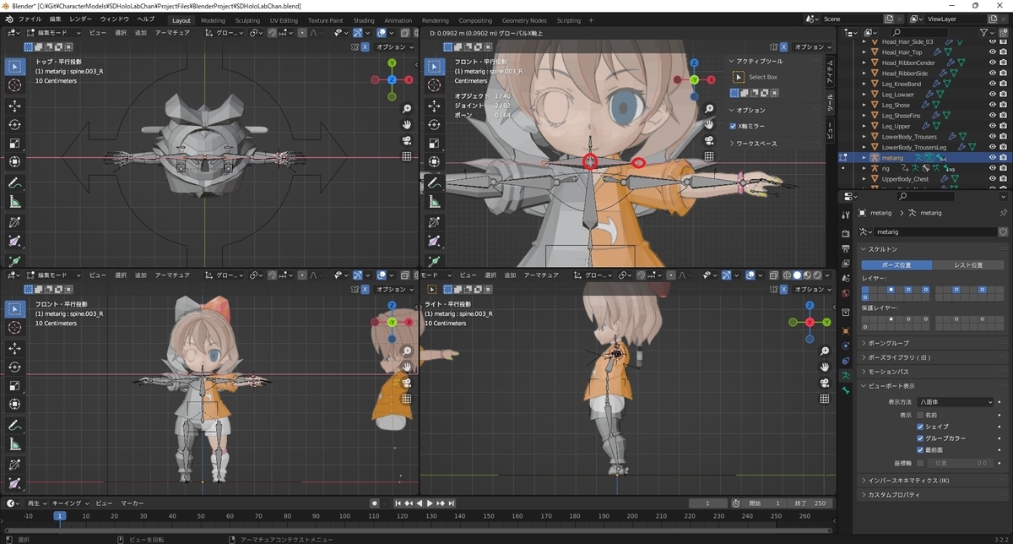Select the Rotate tool in top-left viewport
Image resolution: width=1013 pixels, height=544 pixels.
pyautogui.click(x=14, y=124)
